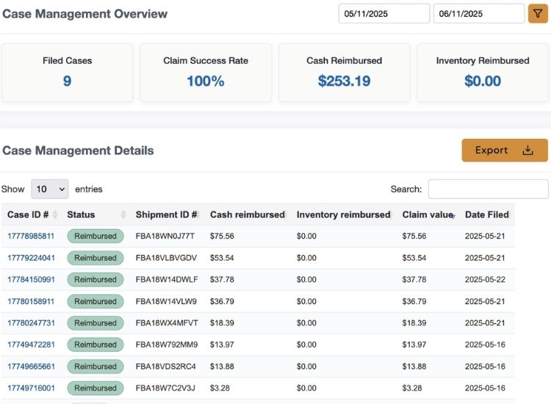Sort by Claim value column
The height and width of the screenshot is (404, 551).
click(x=428, y=214)
